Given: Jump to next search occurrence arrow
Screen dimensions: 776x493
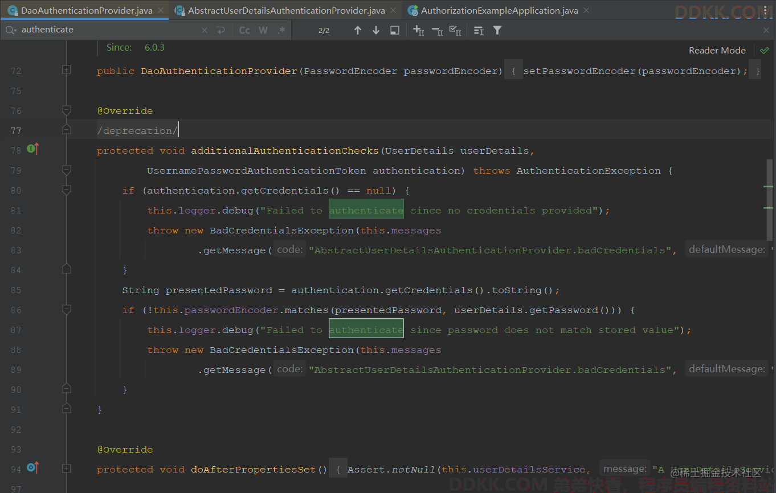Looking at the screenshot, I should click(376, 30).
